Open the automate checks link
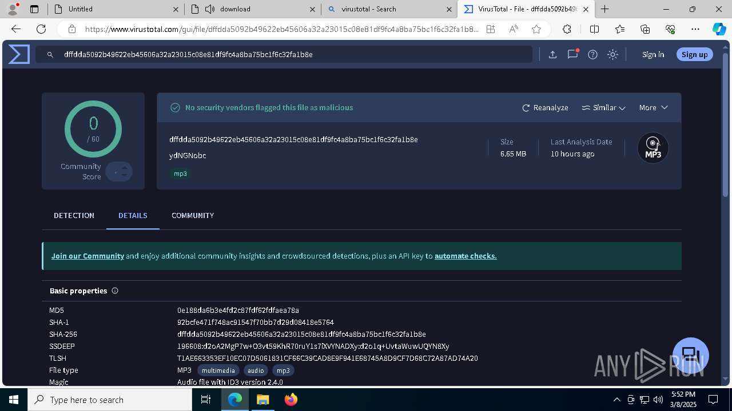The image size is (732, 411). [466, 256]
